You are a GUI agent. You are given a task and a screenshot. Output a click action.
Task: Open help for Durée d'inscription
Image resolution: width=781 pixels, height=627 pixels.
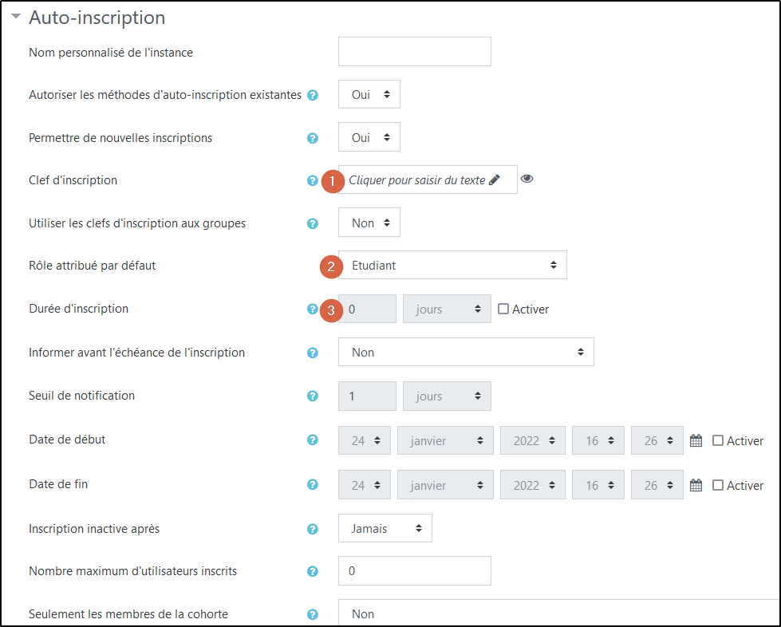pos(313,309)
